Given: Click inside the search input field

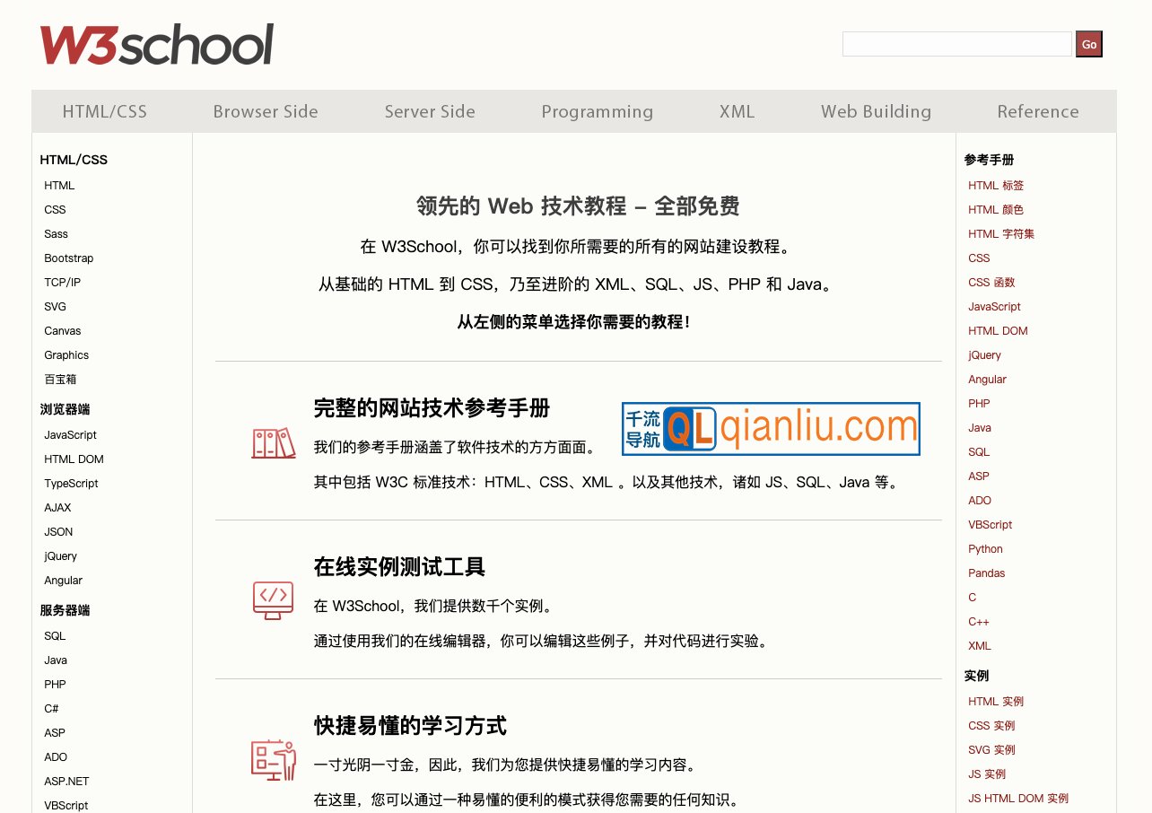Looking at the screenshot, I should click(956, 43).
